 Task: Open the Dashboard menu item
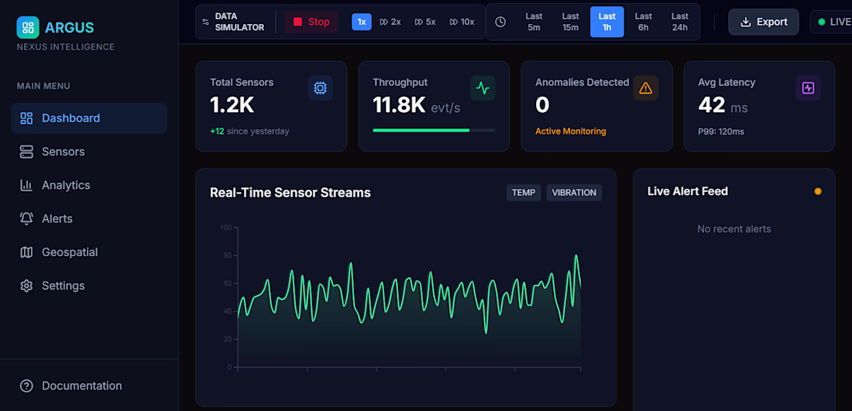(x=89, y=118)
